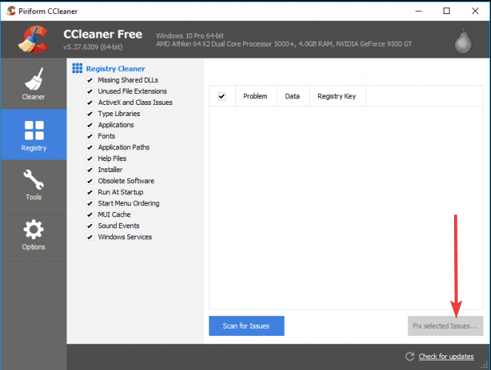Maximize the CCleaner window
Screen dimensions: 491x370
pos(447,11)
